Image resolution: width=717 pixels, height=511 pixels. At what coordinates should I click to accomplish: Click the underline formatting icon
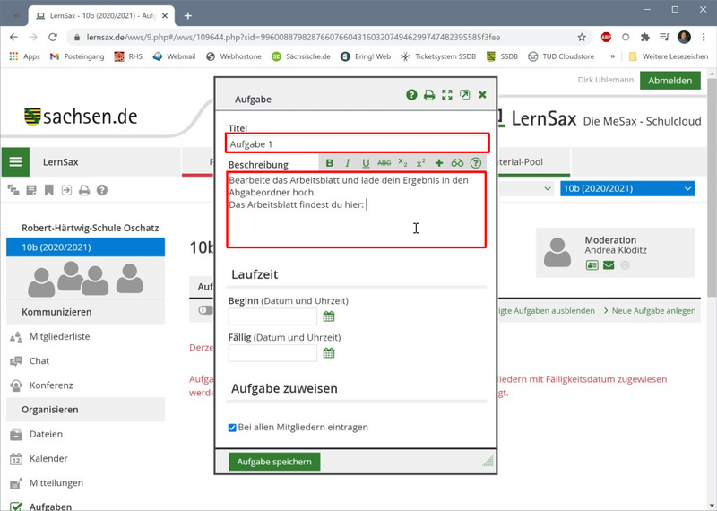(366, 163)
